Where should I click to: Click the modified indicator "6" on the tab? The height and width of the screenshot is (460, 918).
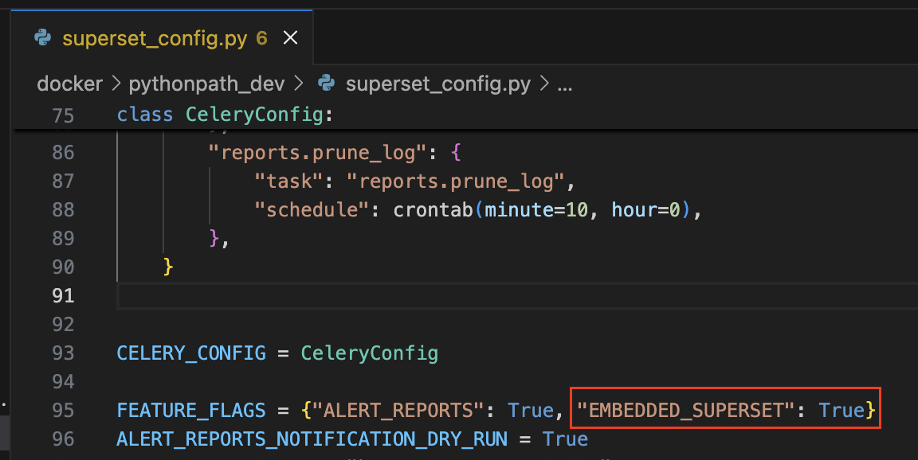261,37
